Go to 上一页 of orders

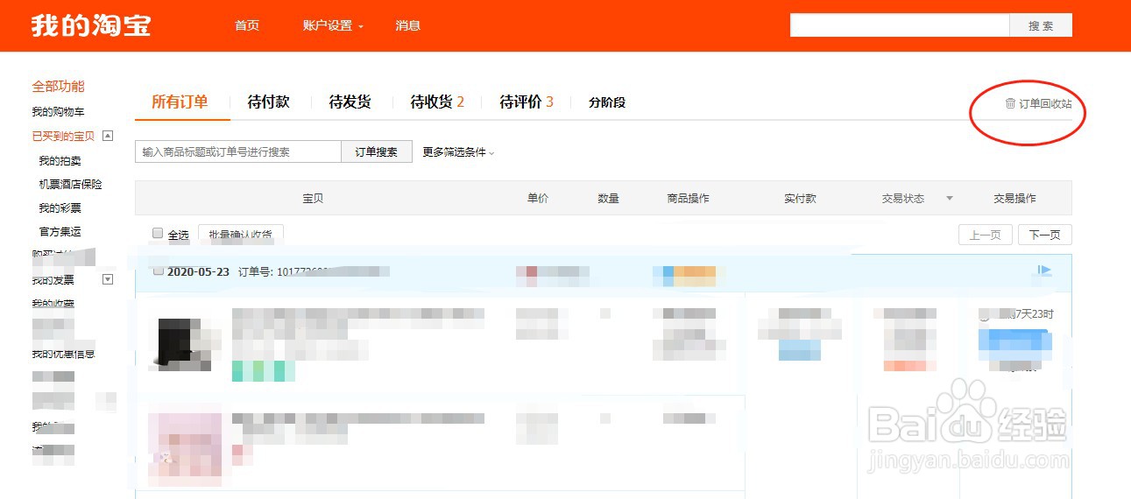point(986,235)
